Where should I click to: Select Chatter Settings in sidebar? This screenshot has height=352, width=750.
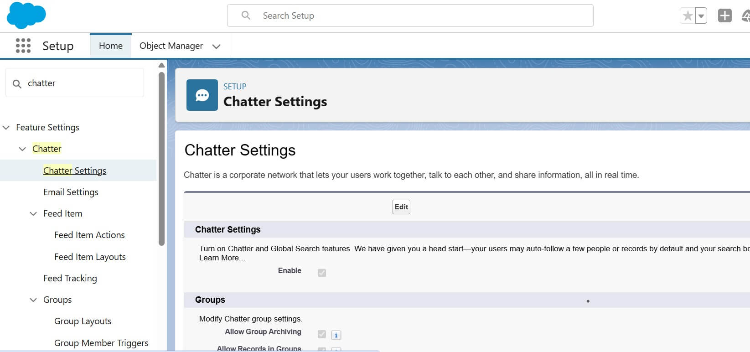pyautogui.click(x=75, y=171)
